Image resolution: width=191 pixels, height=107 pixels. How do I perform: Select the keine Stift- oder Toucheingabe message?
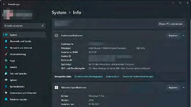[x=119, y=68]
